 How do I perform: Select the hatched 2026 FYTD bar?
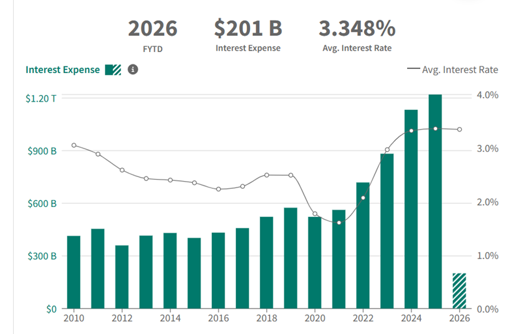460,291
